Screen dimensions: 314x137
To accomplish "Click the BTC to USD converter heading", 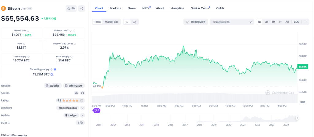I will 14,135.
